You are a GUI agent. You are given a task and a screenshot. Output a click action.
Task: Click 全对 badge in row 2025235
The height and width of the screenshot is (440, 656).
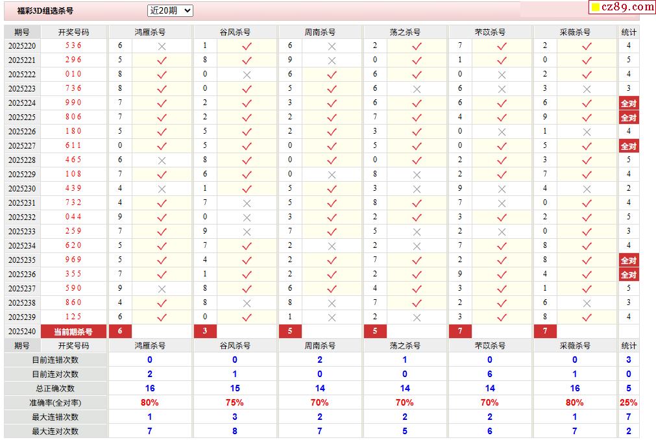click(629, 260)
